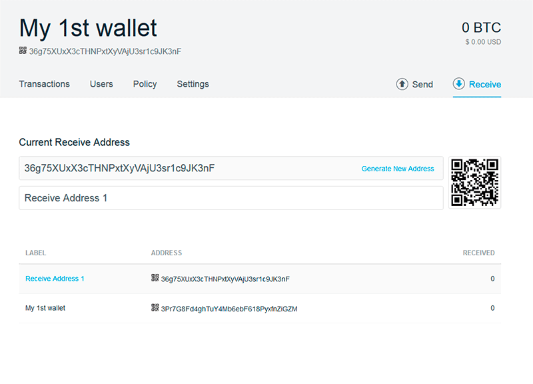Click the ADDRESS column header
This screenshot has width=533, height=384.
pyautogui.click(x=167, y=253)
